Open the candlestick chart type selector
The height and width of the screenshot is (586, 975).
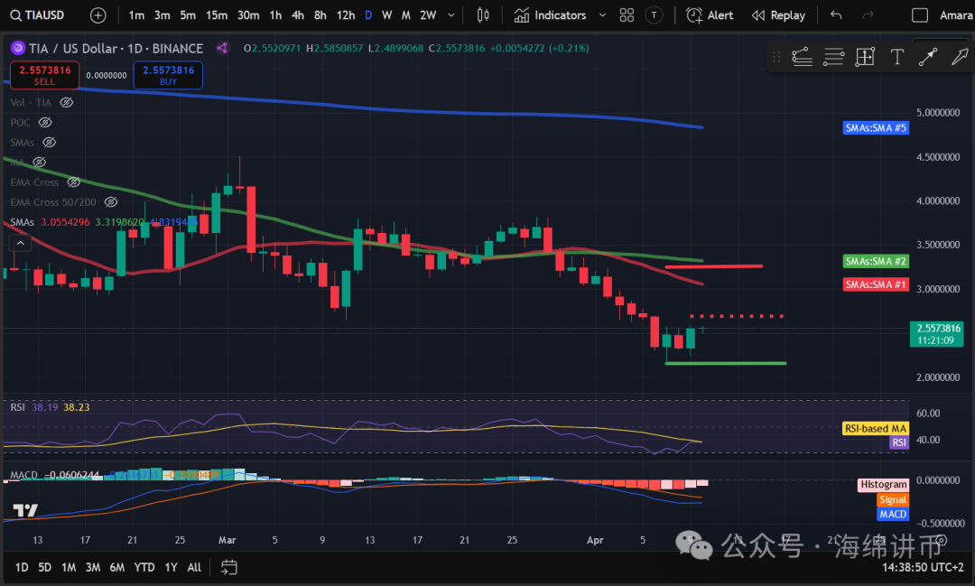click(483, 15)
